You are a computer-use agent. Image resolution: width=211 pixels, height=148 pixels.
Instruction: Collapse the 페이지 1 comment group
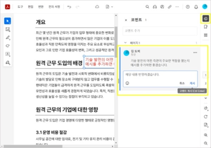coord(125,43)
